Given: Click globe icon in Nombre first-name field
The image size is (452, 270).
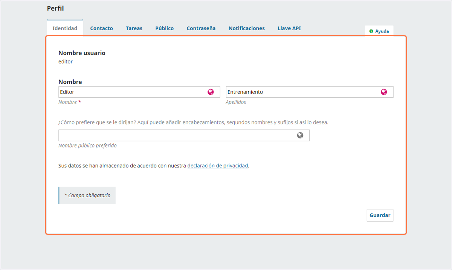Looking at the screenshot, I should coord(211,92).
